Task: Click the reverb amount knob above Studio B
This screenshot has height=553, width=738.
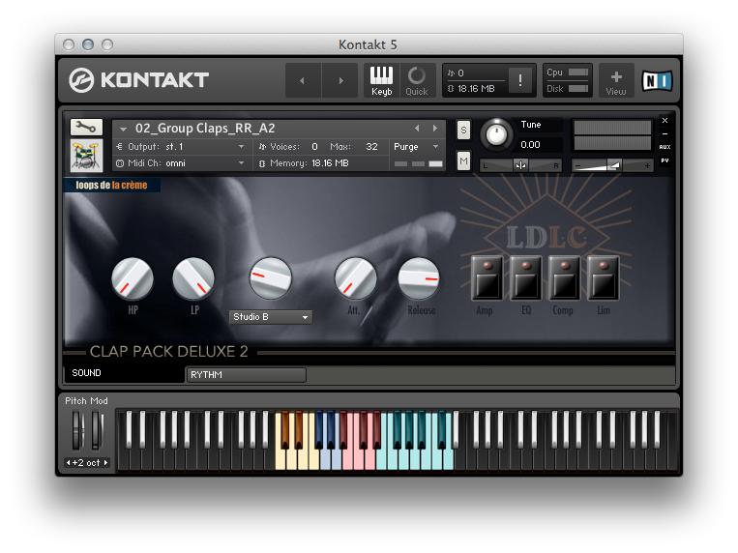Action: coord(271,278)
